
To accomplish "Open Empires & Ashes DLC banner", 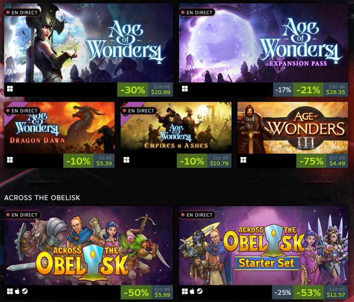I will [x=176, y=128].
